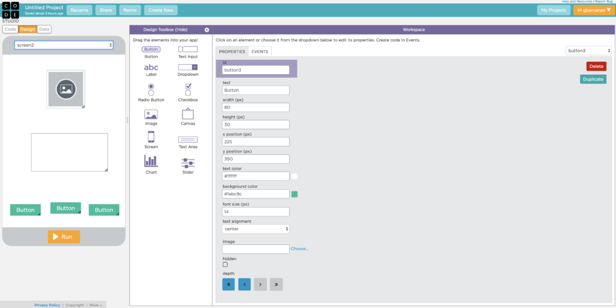
Task: Pick the Text Area element icon
Action: pos(188,140)
